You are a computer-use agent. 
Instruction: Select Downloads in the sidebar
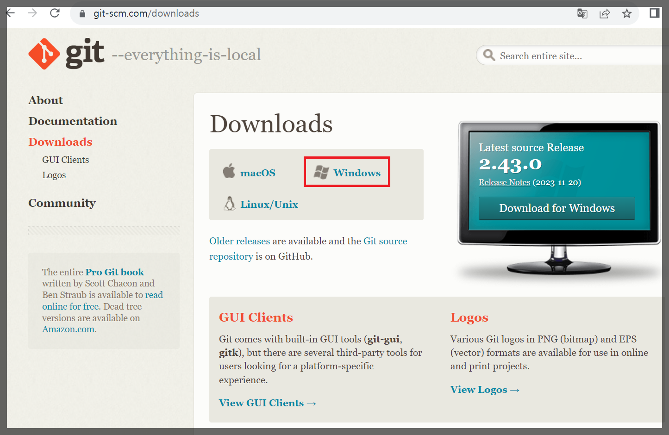coord(60,142)
